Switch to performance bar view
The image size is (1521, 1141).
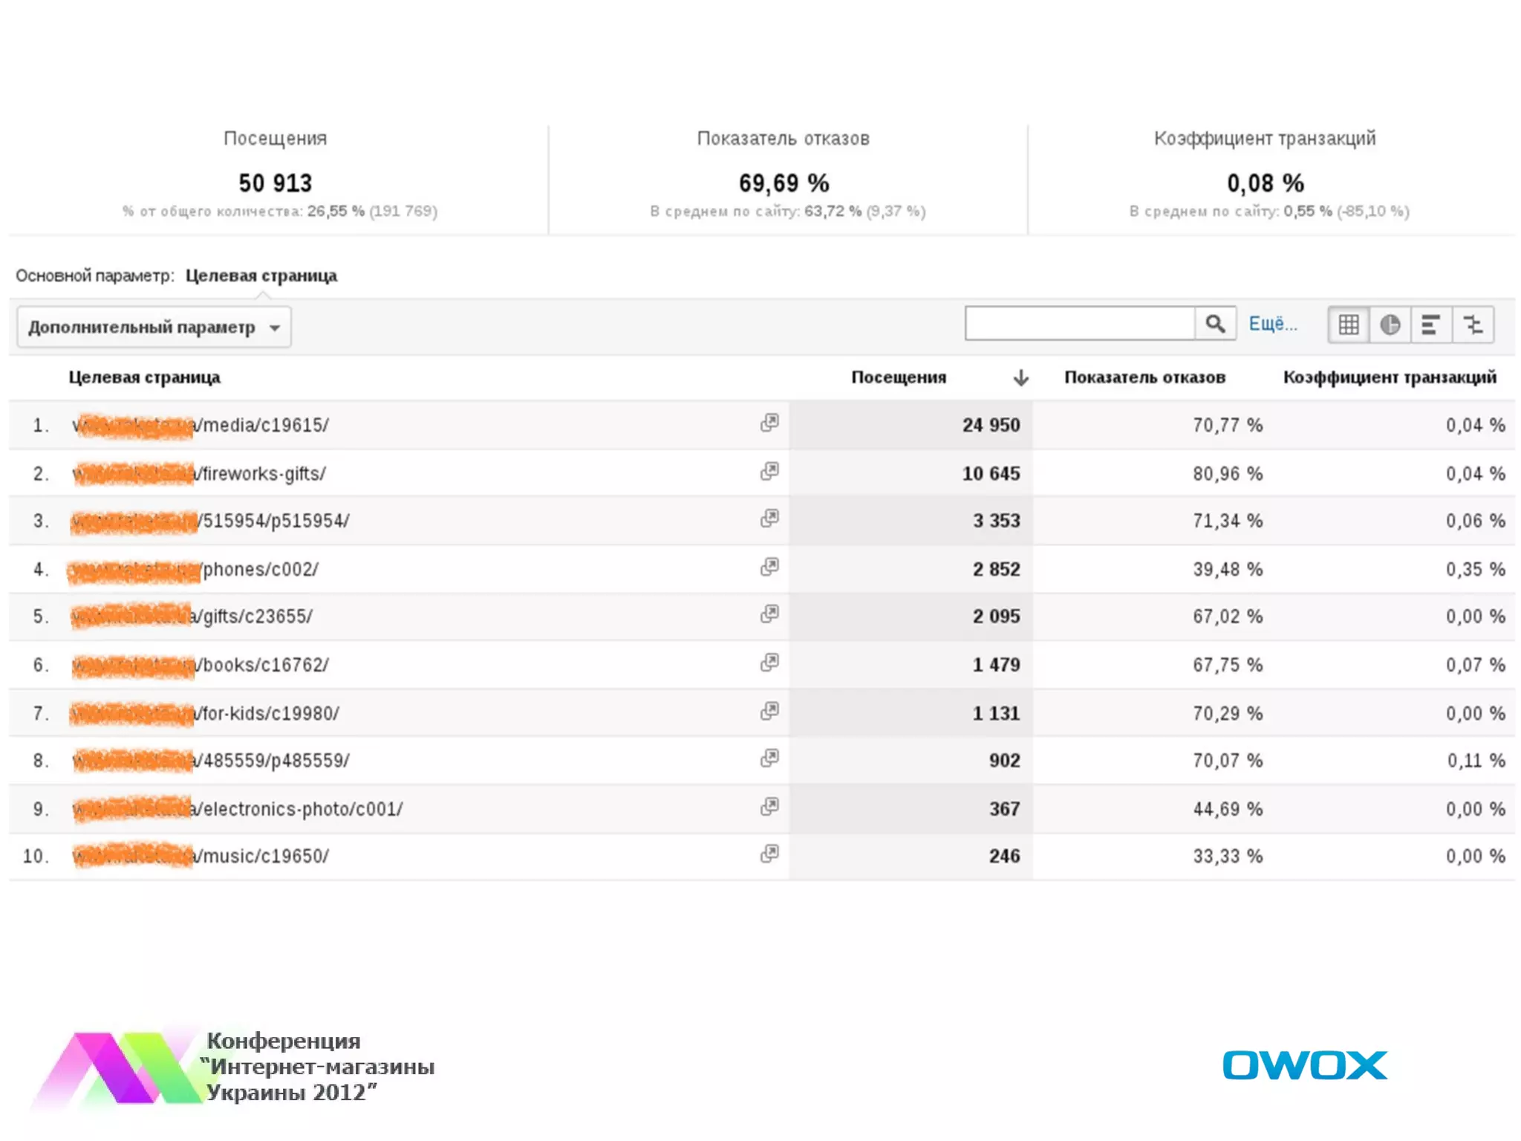(x=1431, y=325)
